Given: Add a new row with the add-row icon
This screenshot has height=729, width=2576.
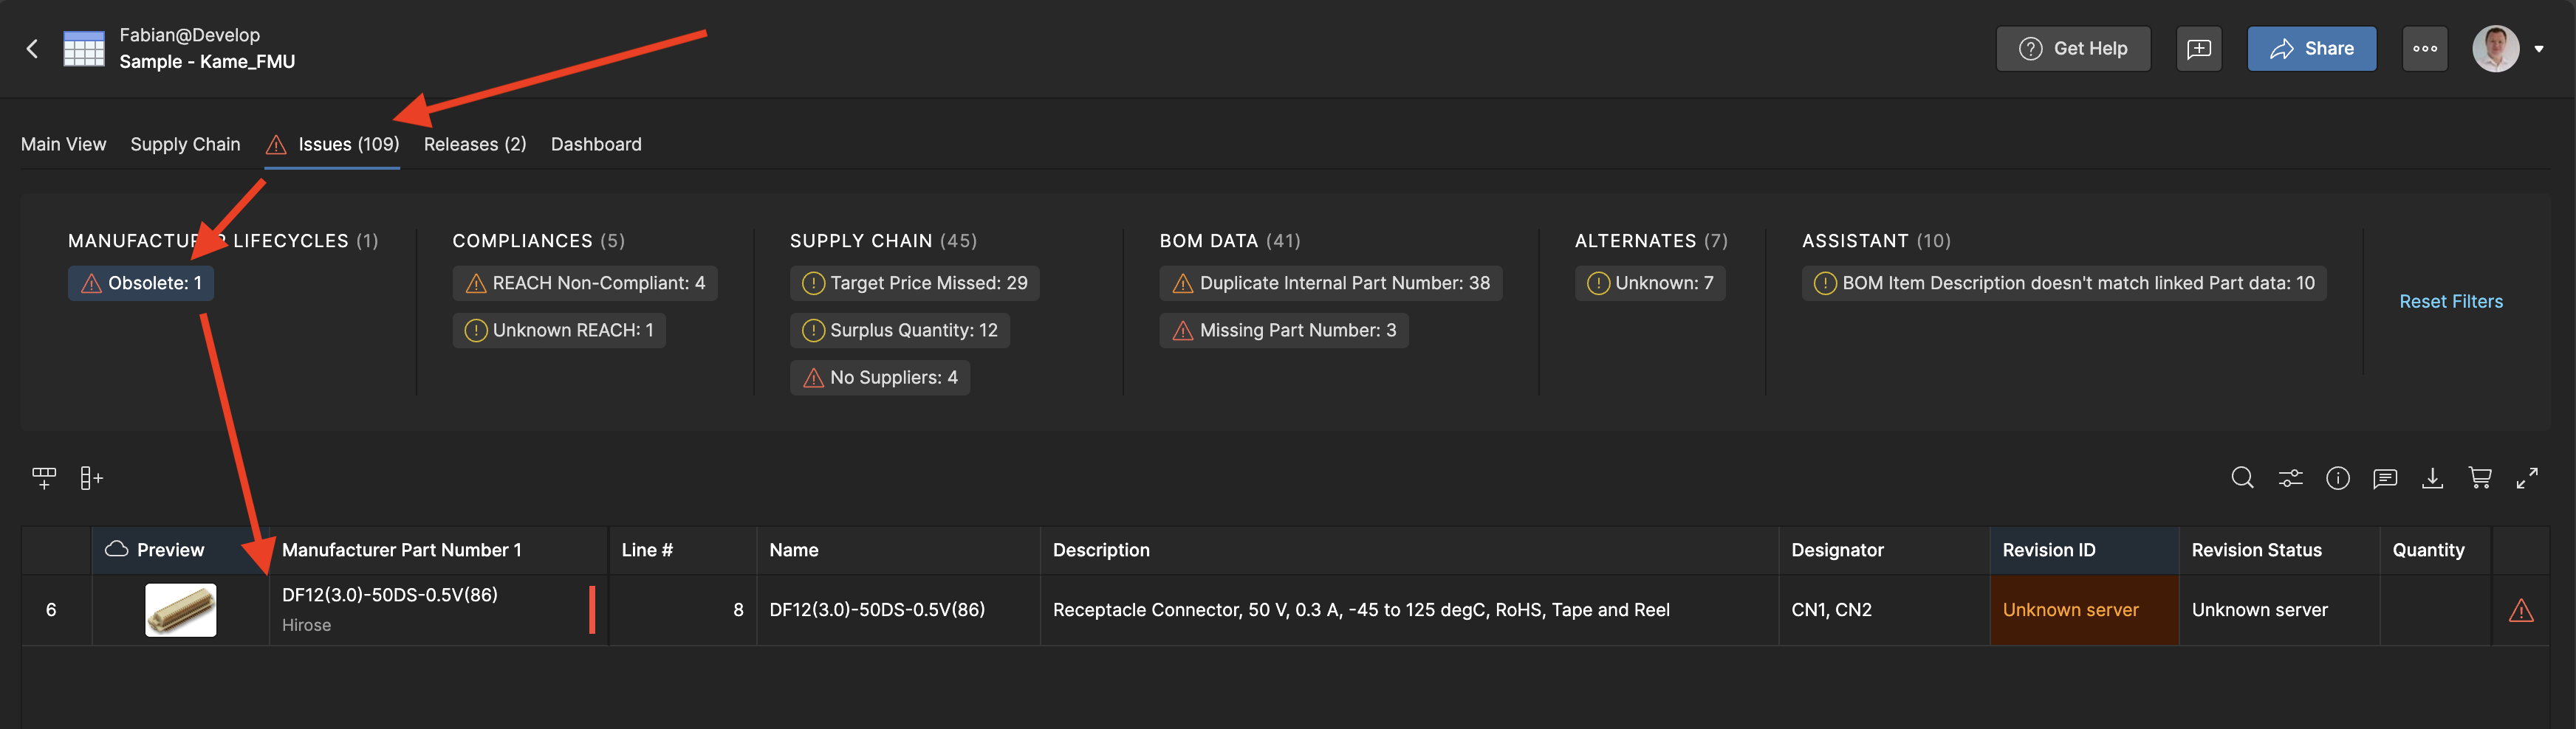Looking at the screenshot, I should pos(44,478).
